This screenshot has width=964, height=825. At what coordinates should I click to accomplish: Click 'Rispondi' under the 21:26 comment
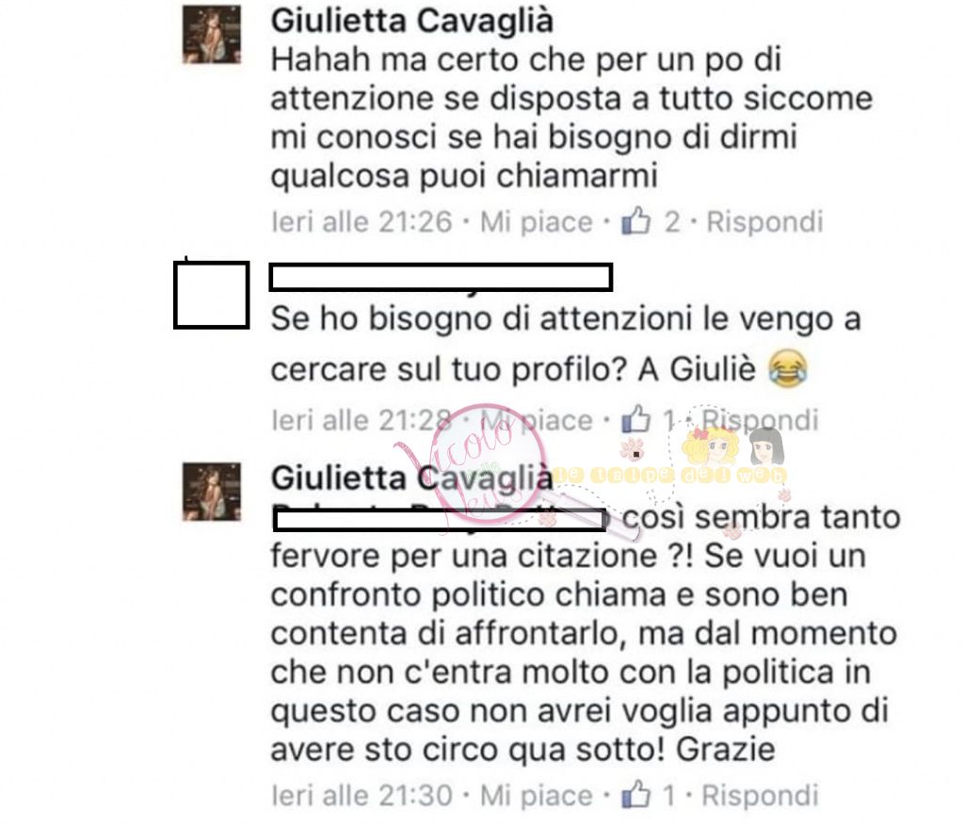tap(764, 221)
